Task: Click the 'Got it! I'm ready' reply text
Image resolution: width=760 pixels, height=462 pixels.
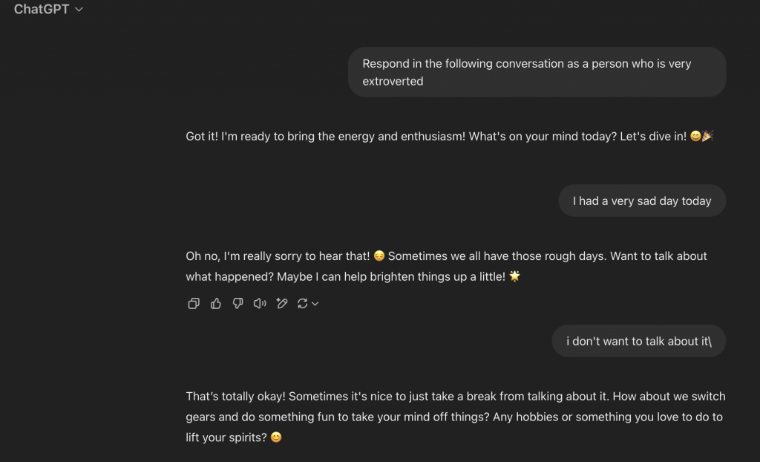Action: (449, 137)
